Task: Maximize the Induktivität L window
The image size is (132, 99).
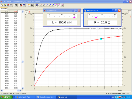Action: (76, 11)
